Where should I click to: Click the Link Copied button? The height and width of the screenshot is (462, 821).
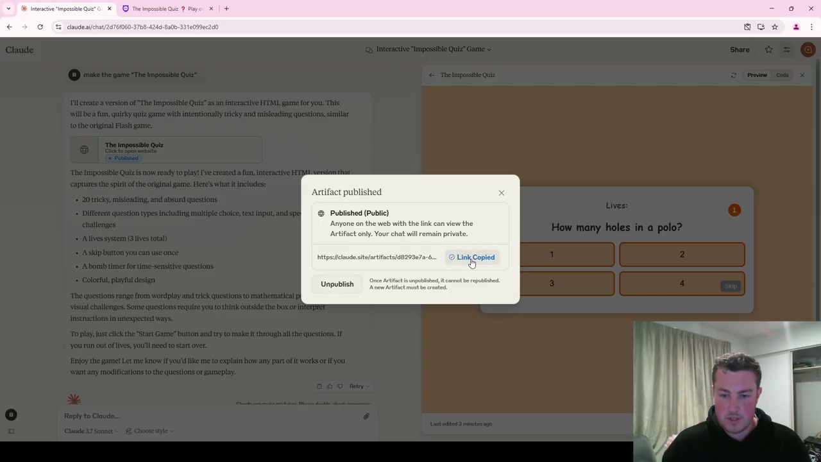[x=471, y=257]
